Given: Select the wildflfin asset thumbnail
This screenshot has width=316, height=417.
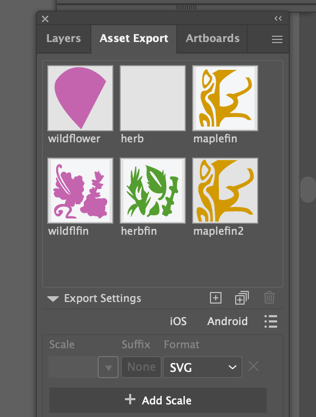Looking at the screenshot, I should click(80, 191).
